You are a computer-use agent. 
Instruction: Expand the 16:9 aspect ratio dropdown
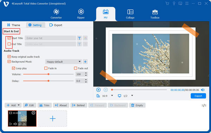tap(112, 96)
